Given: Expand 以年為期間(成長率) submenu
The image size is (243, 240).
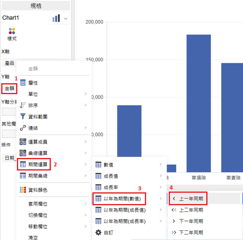Looking at the screenshot, I should pos(161,221).
